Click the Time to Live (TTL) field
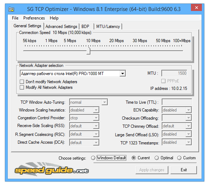This screenshot has height=189, width=210. (x=177, y=102)
